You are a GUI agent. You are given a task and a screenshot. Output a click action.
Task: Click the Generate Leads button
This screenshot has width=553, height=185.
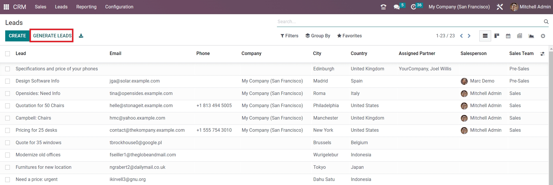(x=52, y=36)
